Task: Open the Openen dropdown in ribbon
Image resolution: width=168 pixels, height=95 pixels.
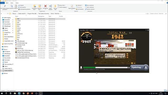Action: click(79, 5)
